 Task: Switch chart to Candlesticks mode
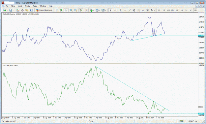click(61, 10)
